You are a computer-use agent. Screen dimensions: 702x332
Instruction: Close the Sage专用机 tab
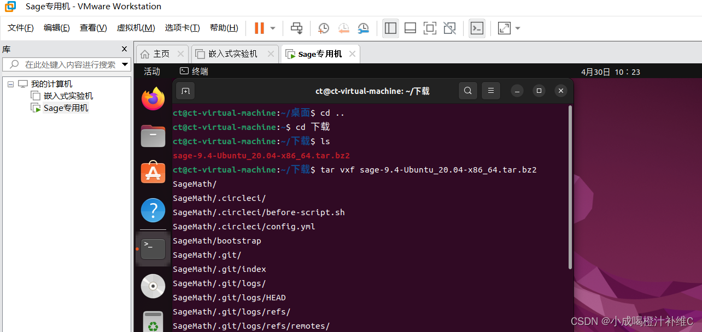click(x=353, y=54)
